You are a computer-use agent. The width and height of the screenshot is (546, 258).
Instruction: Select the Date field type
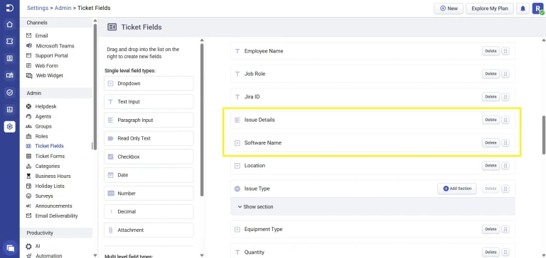(x=149, y=175)
